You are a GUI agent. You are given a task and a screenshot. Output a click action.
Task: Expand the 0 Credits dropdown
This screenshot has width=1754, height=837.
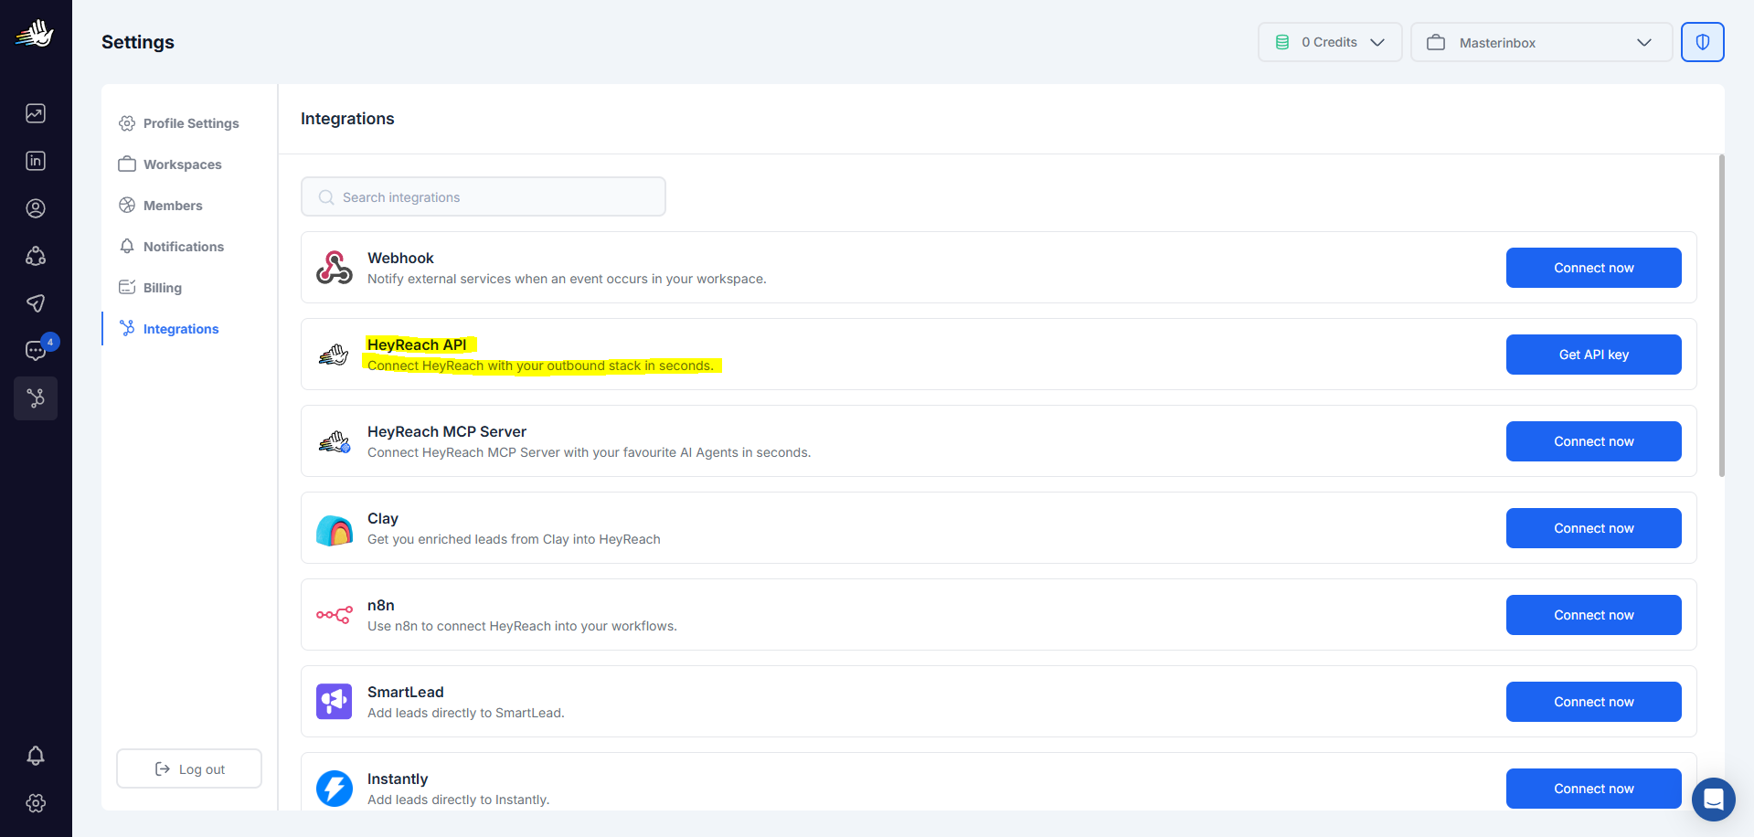click(x=1329, y=42)
